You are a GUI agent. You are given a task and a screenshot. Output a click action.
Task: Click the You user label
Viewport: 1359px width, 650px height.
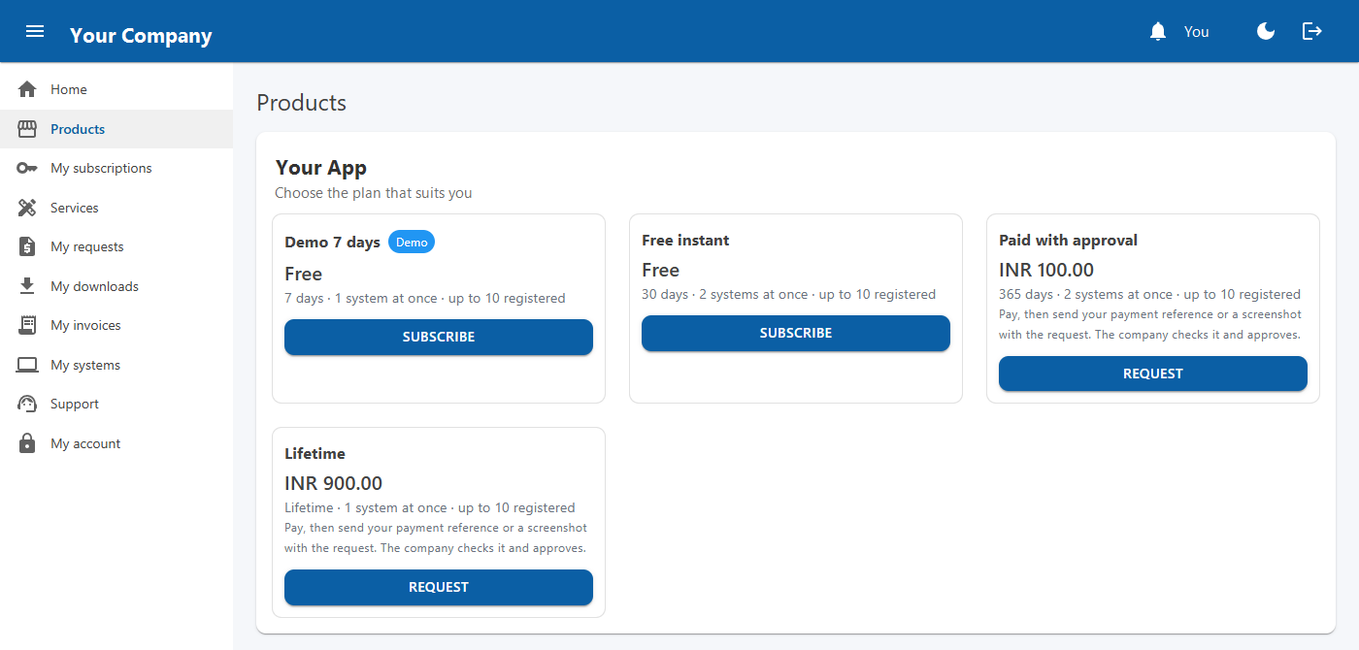1197,32
